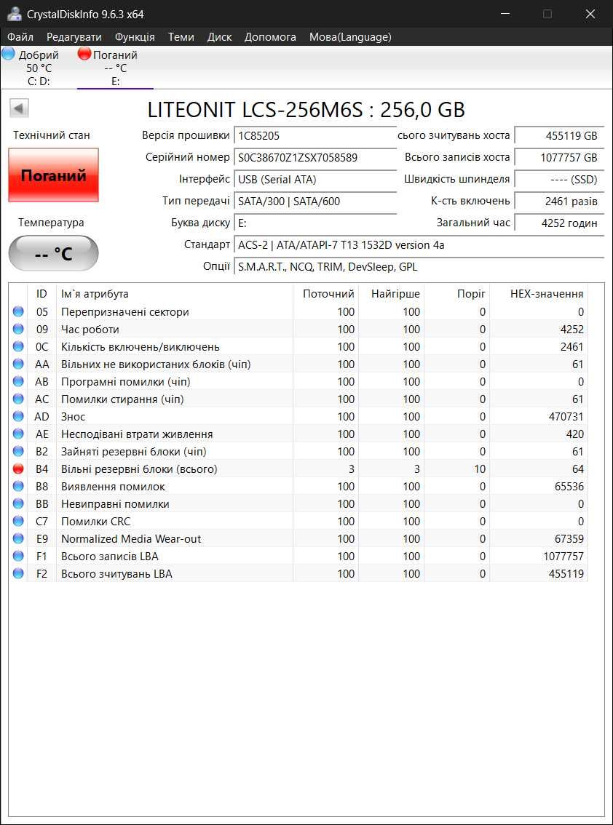Click the -- °C temperature button
This screenshot has height=825, width=613.
[53, 254]
